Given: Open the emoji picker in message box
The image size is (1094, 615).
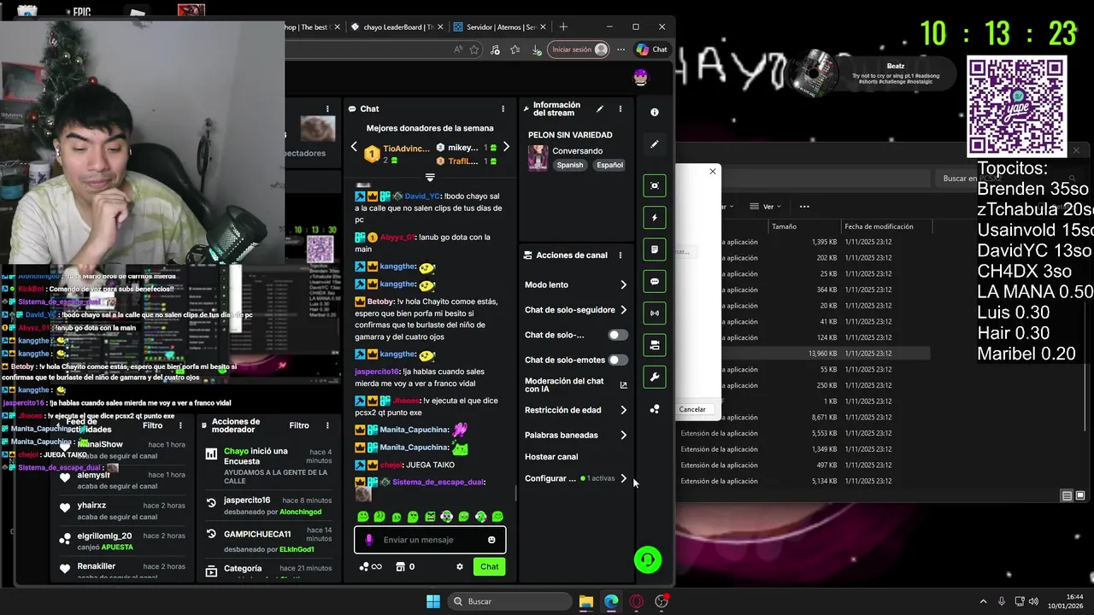Looking at the screenshot, I should (x=491, y=540).
